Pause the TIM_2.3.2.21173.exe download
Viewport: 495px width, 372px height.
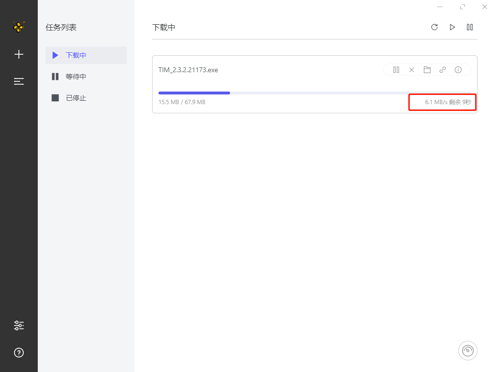click(x=396, y=70)
